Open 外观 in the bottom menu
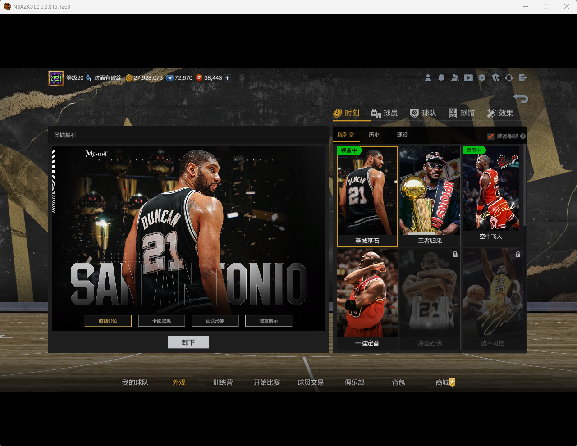Screen dimensions: 577x446 (x=179, y=382)
